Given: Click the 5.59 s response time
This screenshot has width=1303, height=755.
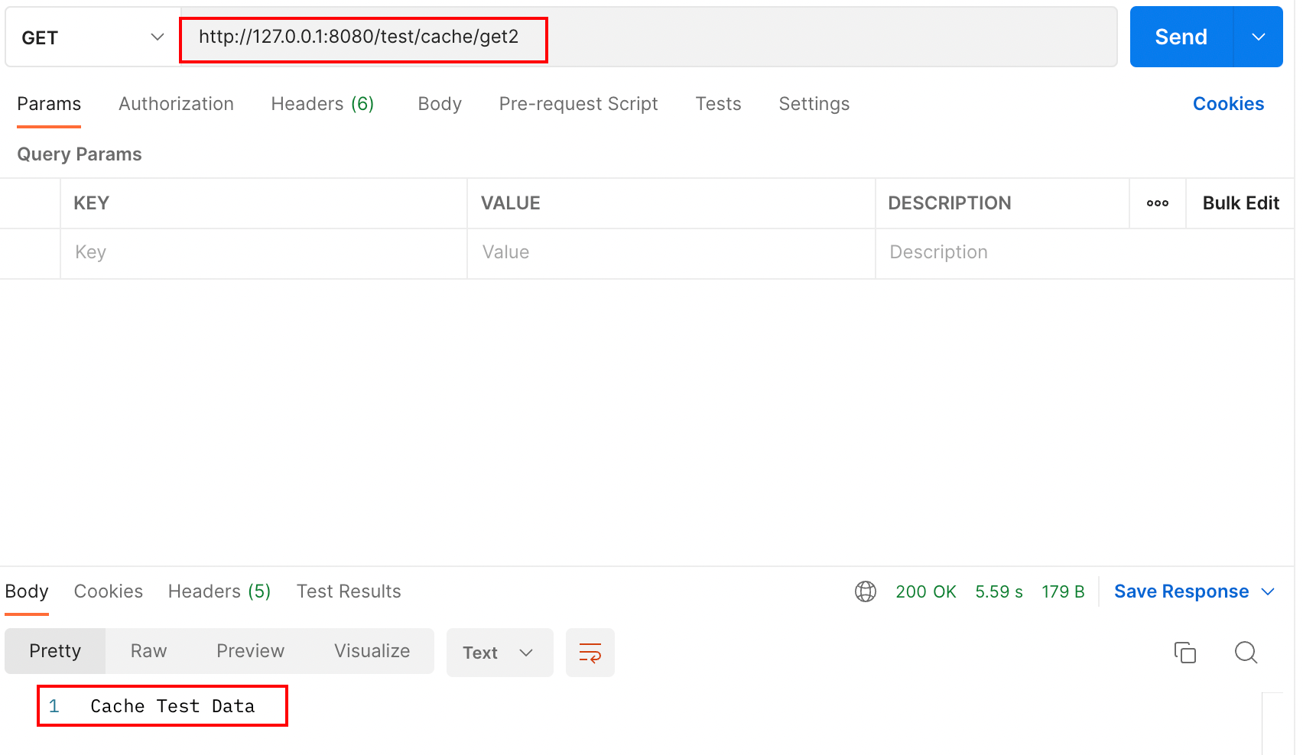Looking at the screenshot, I should pyautogui.click(x=999, y=591).
